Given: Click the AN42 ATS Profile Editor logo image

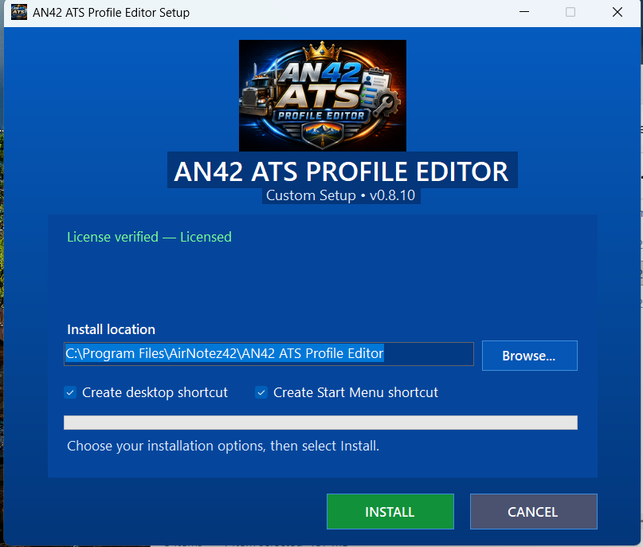Looking at the screenshot, I should tap(323, 96).
